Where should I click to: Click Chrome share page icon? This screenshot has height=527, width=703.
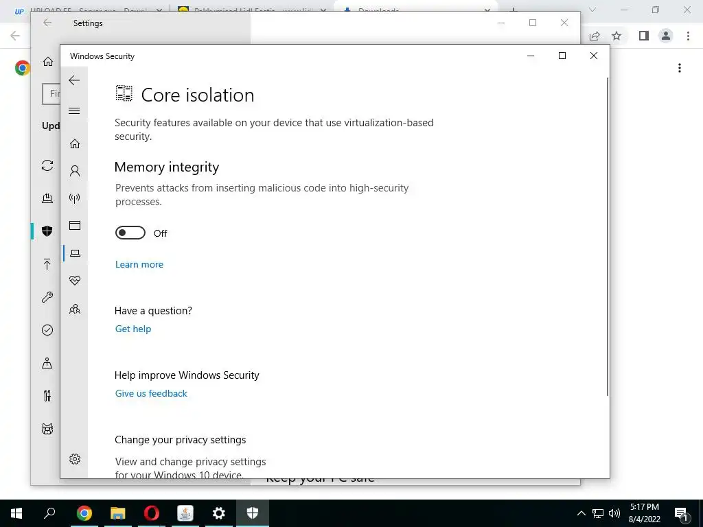coord(595,36)
